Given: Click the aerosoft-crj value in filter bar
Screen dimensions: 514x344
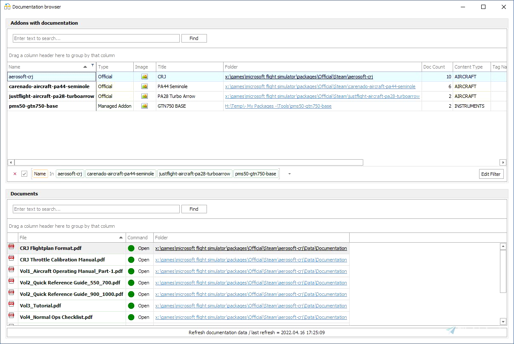Looking at the screenshot, I should coord(70,174).
